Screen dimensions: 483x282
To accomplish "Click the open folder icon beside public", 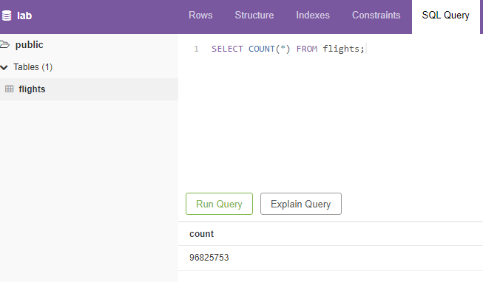I will point(4,45).
